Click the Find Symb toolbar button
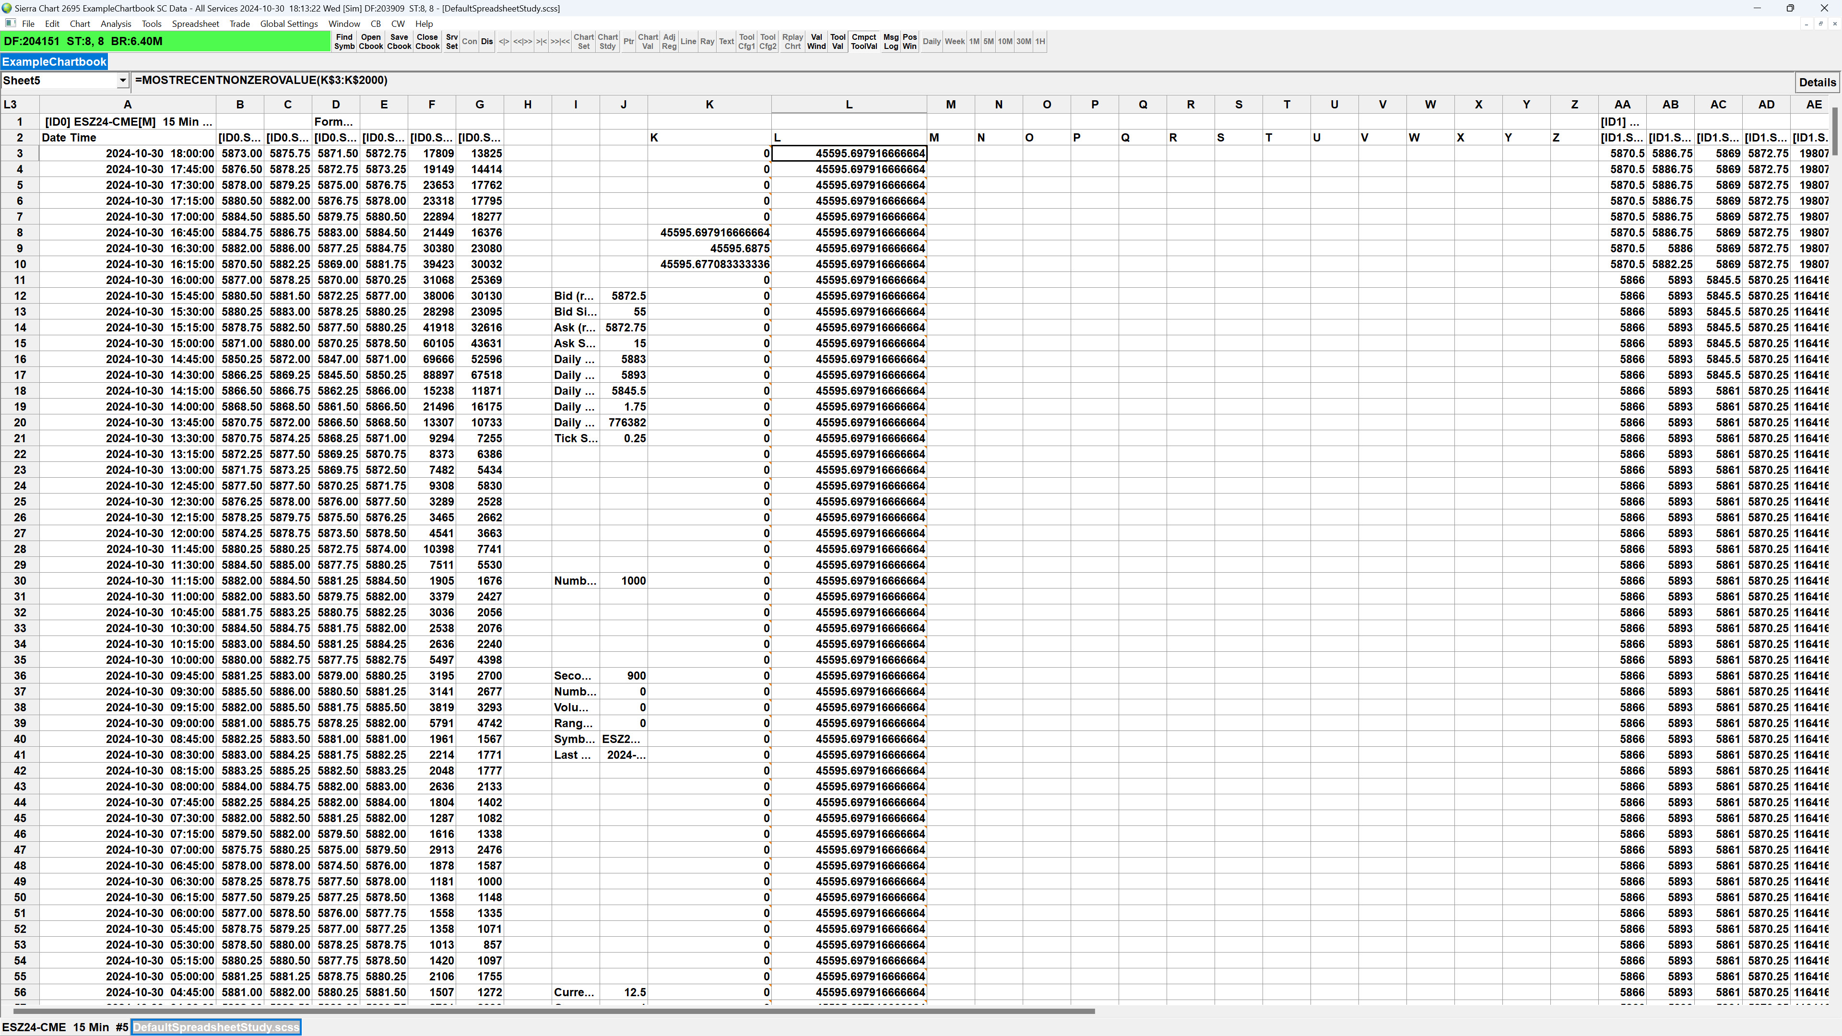This screenshot has width=1842, height=1036. pyautogui.click(x=344, y=41)
